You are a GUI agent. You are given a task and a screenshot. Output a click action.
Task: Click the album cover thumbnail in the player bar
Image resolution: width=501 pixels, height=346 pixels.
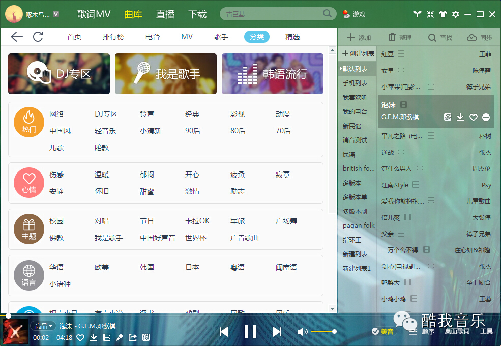pyautogui.click(x=15, y=332)
